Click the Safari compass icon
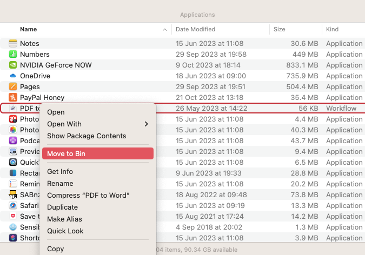This screenshot has width=365, height=255. tap(13, 205)
